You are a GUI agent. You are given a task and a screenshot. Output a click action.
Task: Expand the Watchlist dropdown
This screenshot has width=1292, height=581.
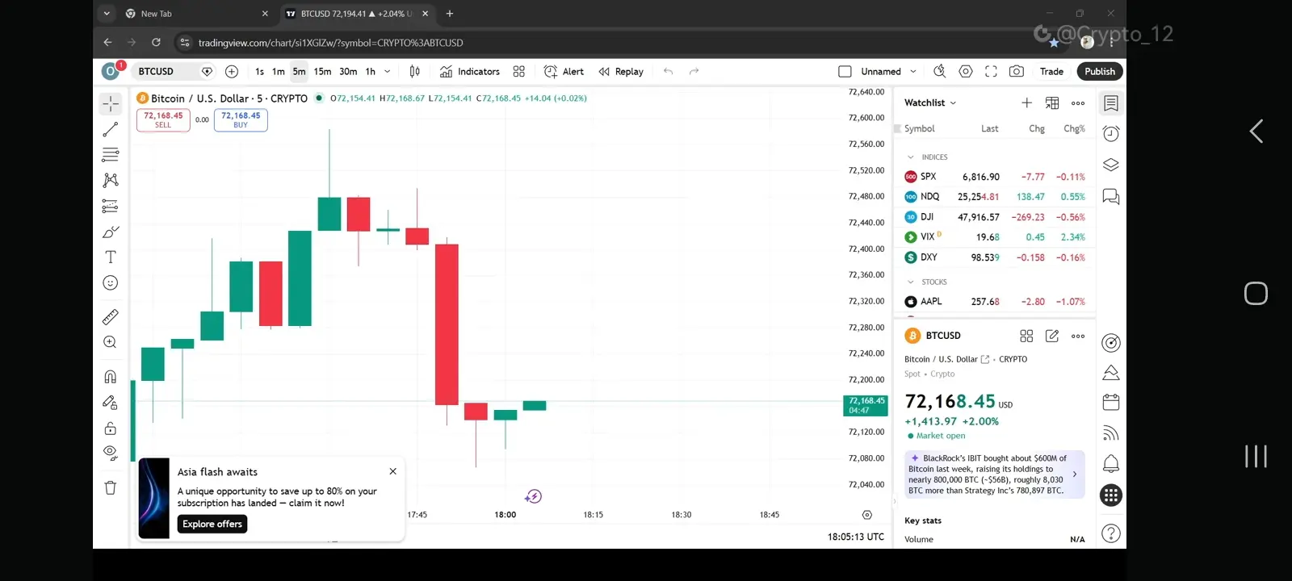click(x=930, y=103)
